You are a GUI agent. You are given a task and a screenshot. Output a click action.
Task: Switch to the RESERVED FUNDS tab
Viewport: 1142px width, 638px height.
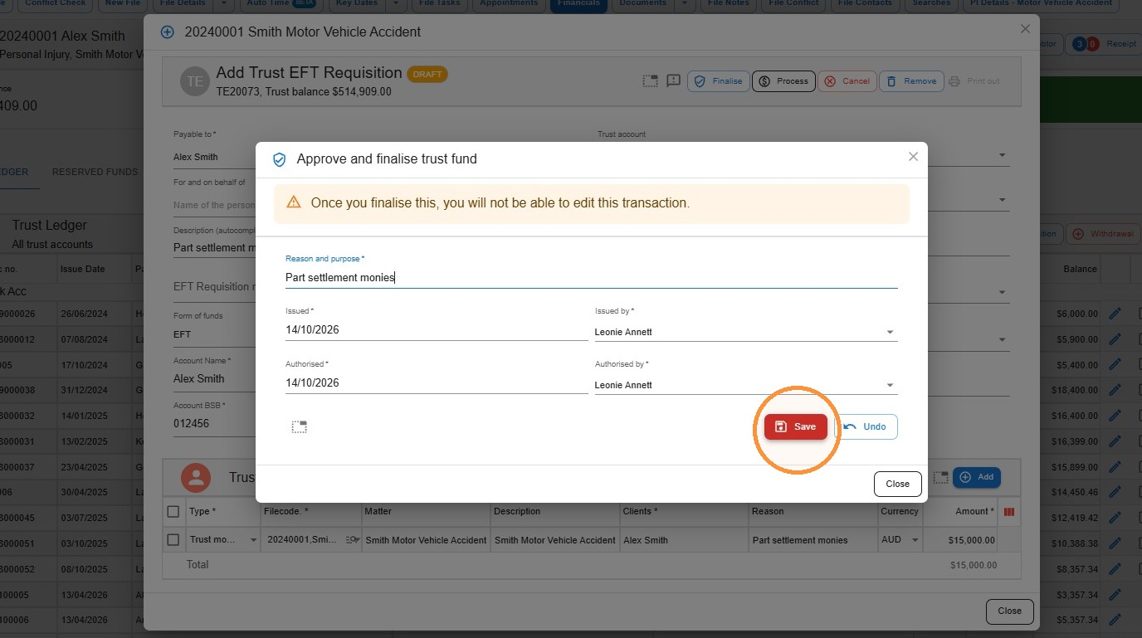tap(95, 173)
